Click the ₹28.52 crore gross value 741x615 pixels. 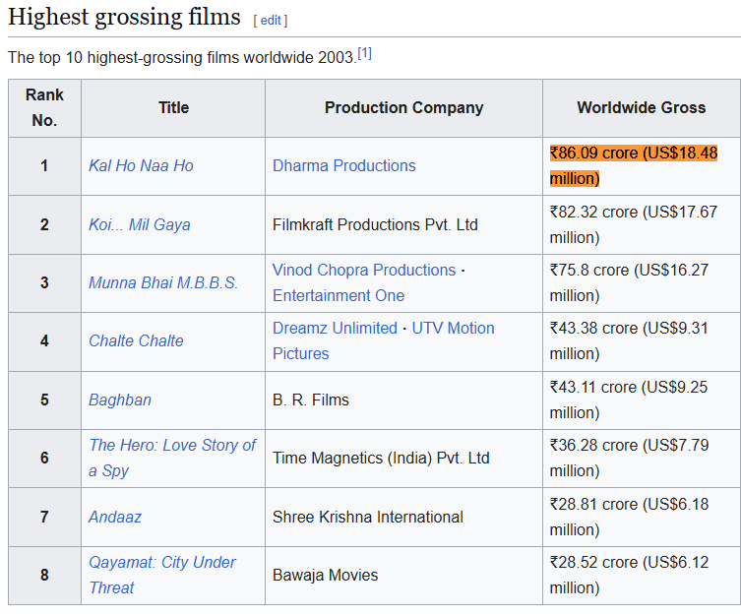tap(629, 575)
